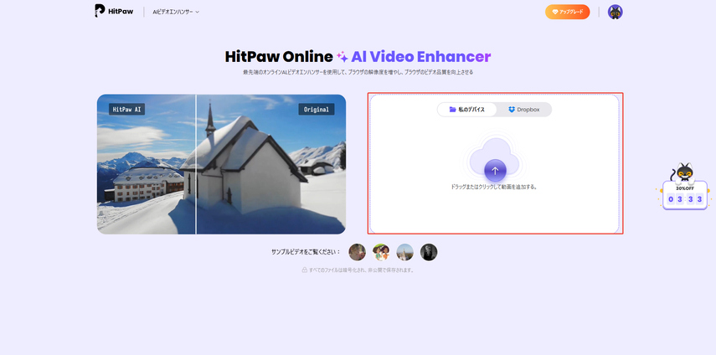Click the orange アップグレード upgrade button
This screenshot has width=716, height=355.
pyautogui.click(x=567, y=12)
